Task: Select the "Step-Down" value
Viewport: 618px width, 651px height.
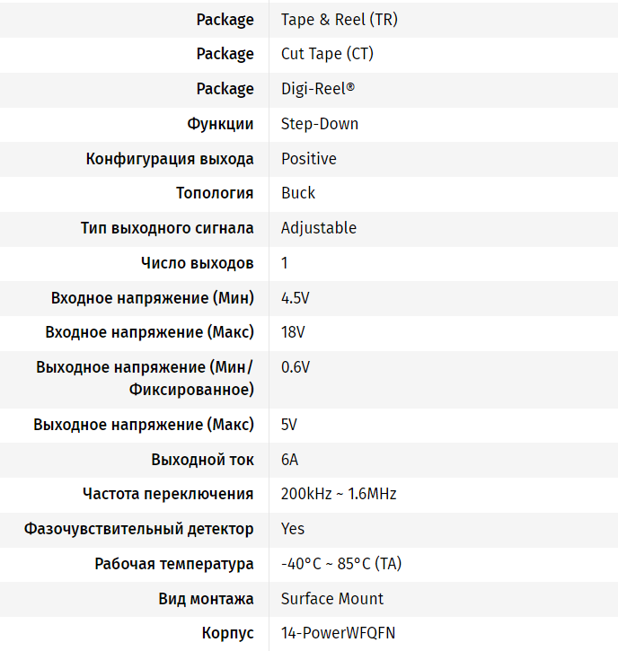Action: point(320,124)
